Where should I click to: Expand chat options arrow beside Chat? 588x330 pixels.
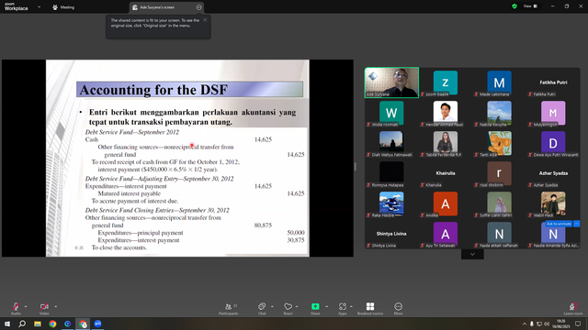[272, 306]
